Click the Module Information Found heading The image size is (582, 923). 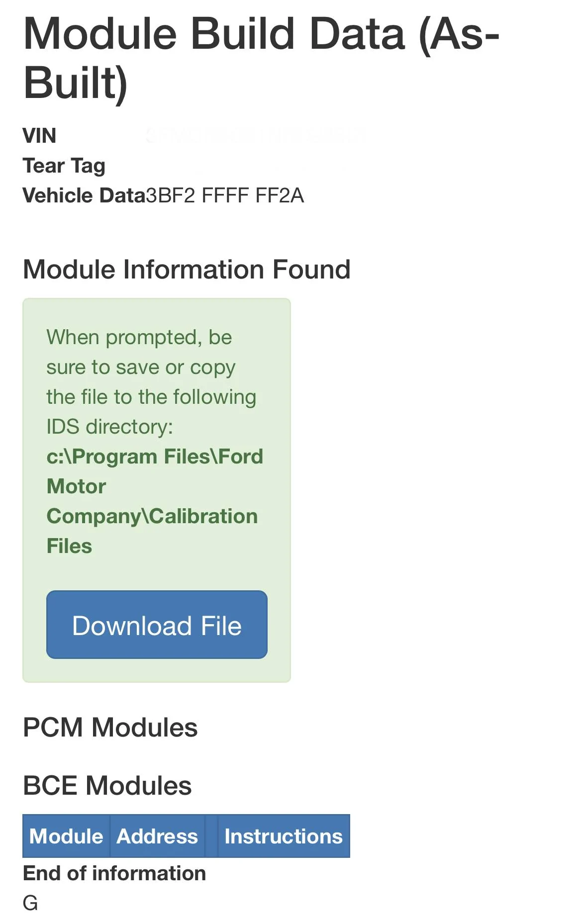187,269
